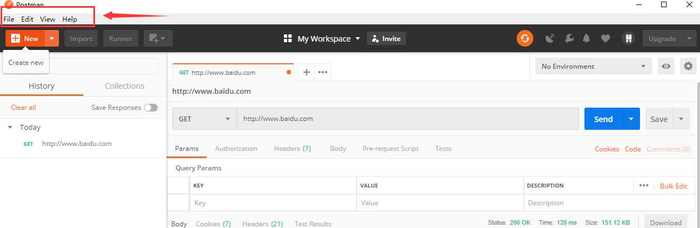Open the My Workspace dropdown
The image size is (700, 228).
(x=329, y=38)
